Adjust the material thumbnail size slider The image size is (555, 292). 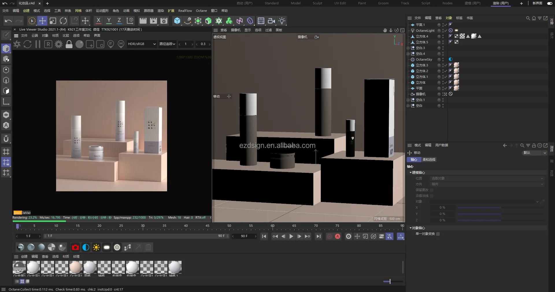pos(390,281)
